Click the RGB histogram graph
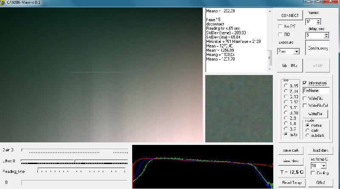Screen dimensions: 340x189 tap(203, 167)
